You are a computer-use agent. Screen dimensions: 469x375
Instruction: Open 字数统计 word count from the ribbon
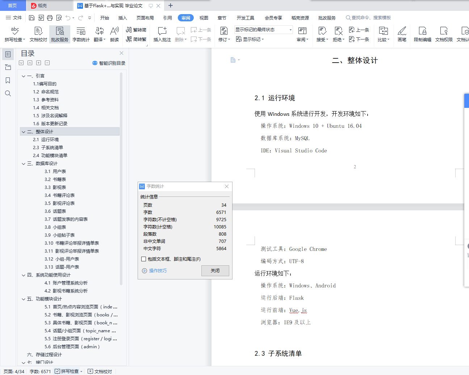click(x=81, y=34)
